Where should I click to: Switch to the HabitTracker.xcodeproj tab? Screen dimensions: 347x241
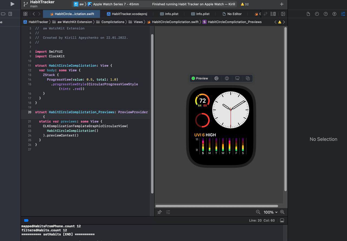pyautogui.click(x=127, y=14)
